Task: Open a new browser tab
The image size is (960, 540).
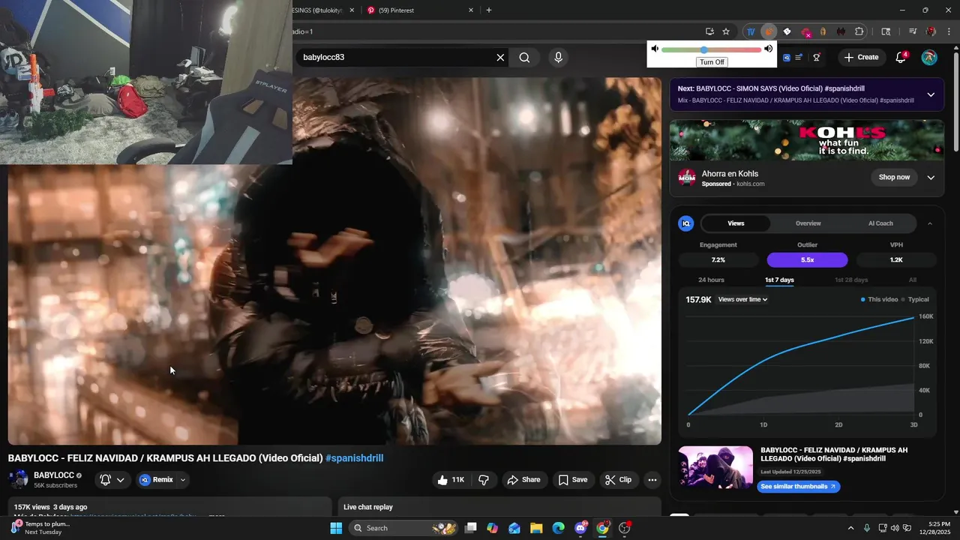Action: click(x=489, y=10)
